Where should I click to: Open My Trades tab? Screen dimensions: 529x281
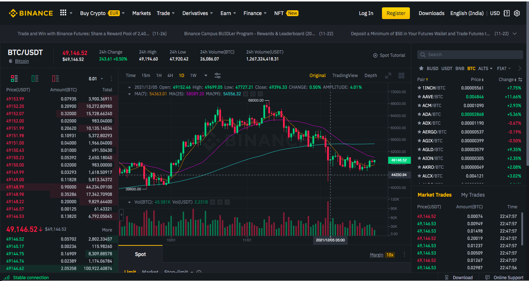473,195
